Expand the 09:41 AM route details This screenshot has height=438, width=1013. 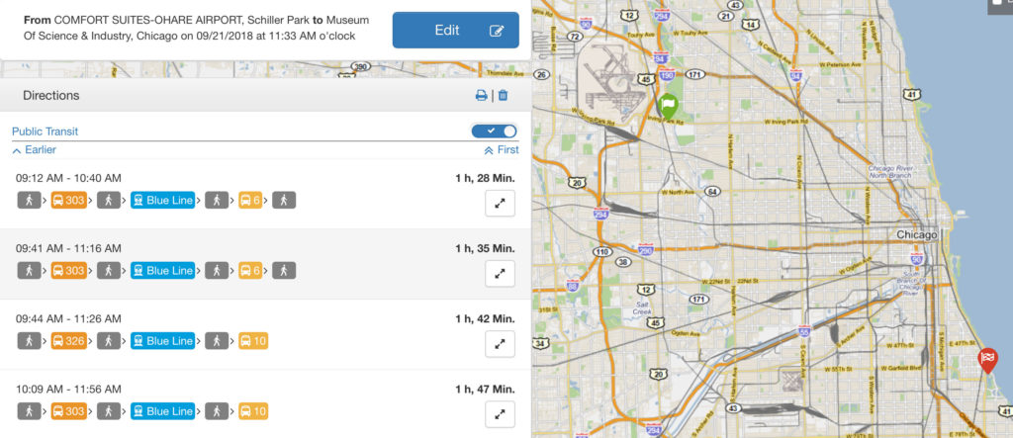coord(500,273)
